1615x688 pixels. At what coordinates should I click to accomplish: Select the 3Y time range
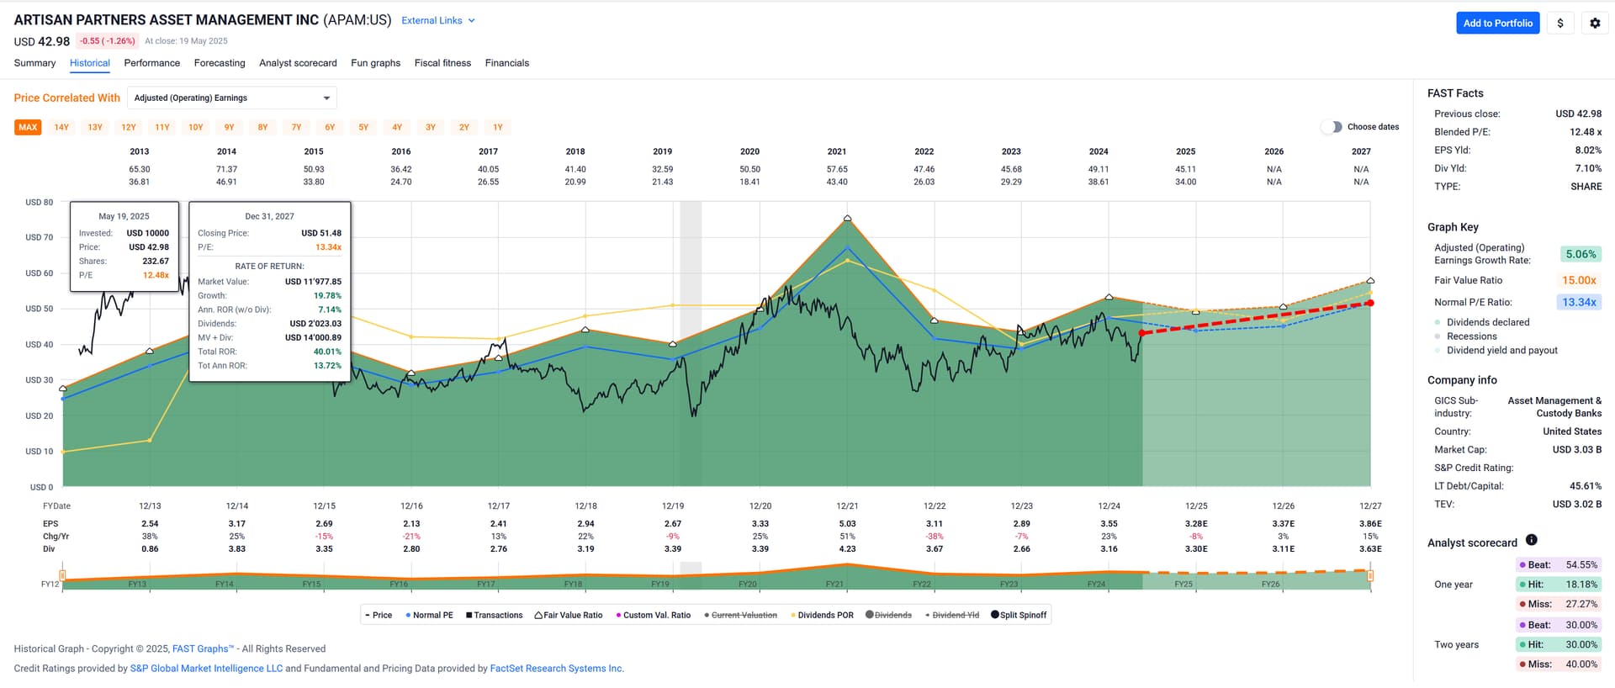[x=431, y=127]
